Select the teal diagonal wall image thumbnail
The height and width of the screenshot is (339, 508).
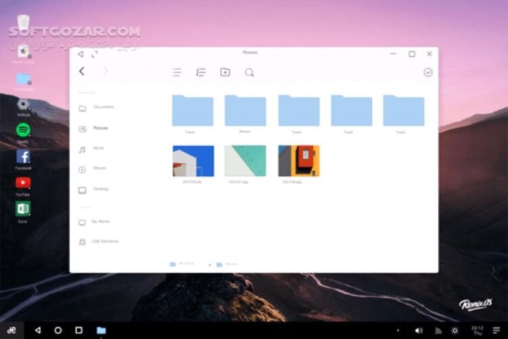pos(245,161)
